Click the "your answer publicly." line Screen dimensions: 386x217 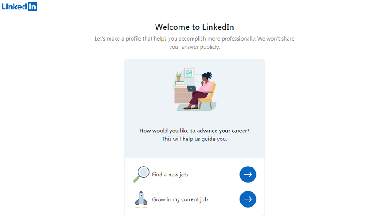click(x=194, y=47)
